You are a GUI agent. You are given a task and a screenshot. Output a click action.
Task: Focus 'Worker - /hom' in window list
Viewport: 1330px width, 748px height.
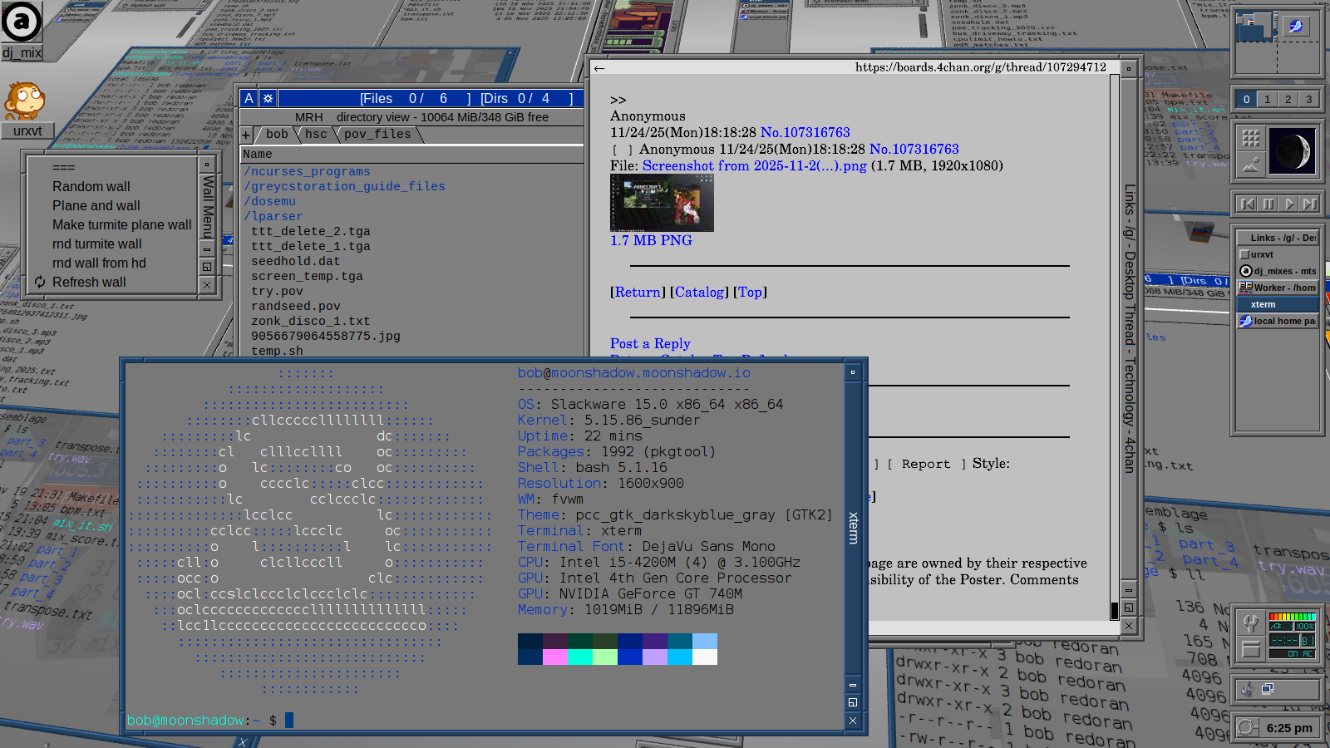tap(1278, 288)
